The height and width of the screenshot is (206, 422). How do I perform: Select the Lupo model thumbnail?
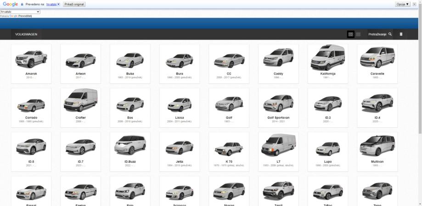328,149
